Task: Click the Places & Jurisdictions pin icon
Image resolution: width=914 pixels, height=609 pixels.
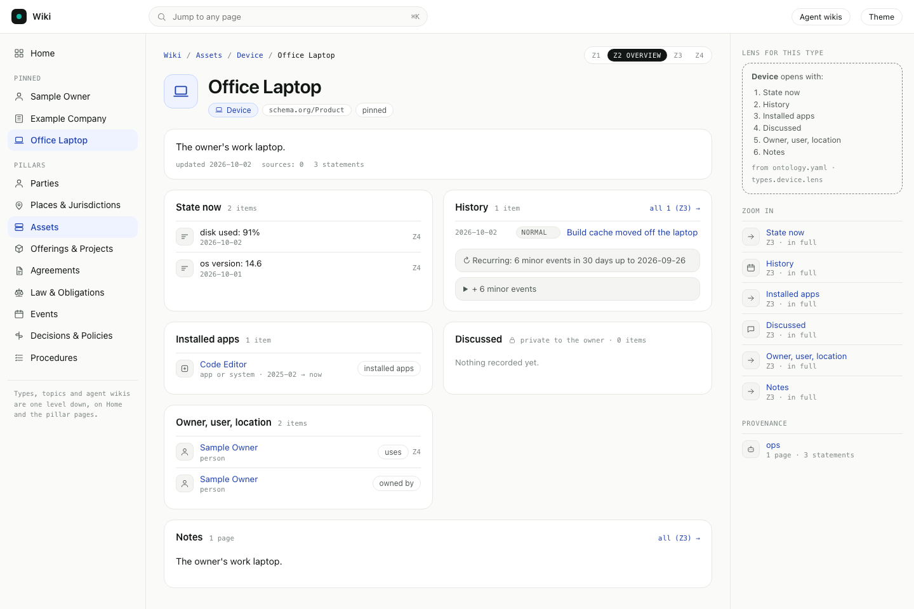Action: (19, 205)
